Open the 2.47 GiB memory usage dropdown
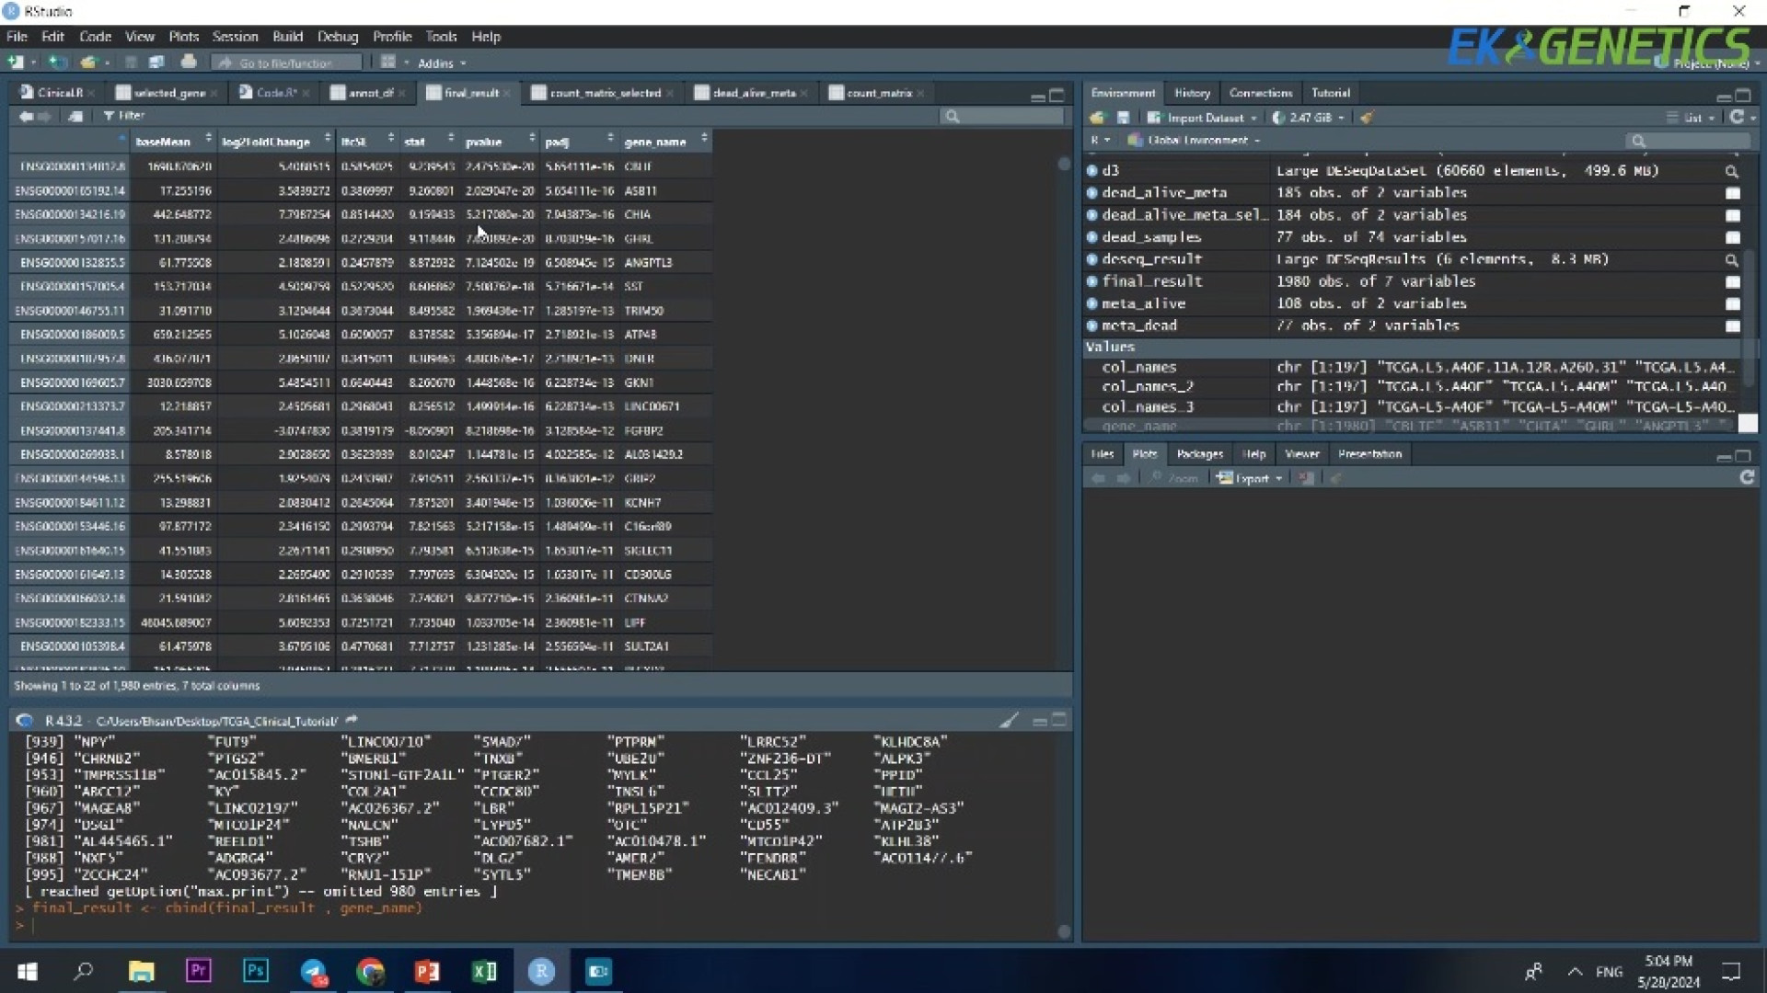This screenshot has width=1767, height=993. tap(1308, 118)
